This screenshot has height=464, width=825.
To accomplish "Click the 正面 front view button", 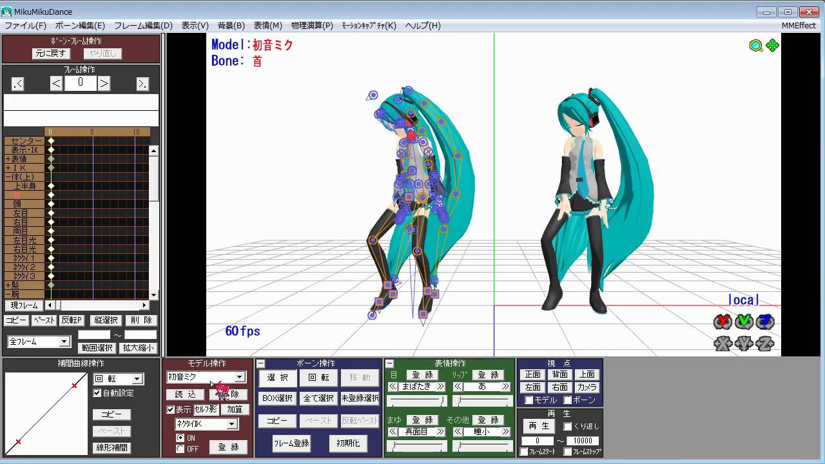I will (x=532, y=374).
